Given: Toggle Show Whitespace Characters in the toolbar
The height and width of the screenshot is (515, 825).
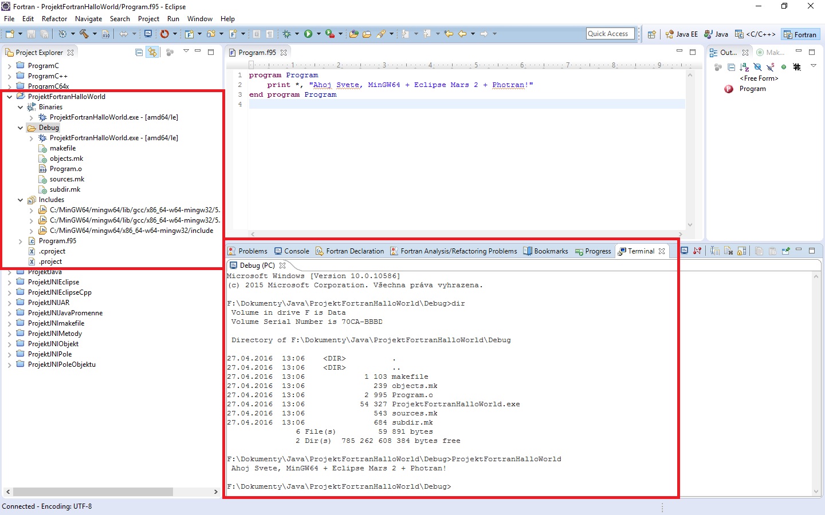Looking at the screenshot, I should click(x=269, y=34).
